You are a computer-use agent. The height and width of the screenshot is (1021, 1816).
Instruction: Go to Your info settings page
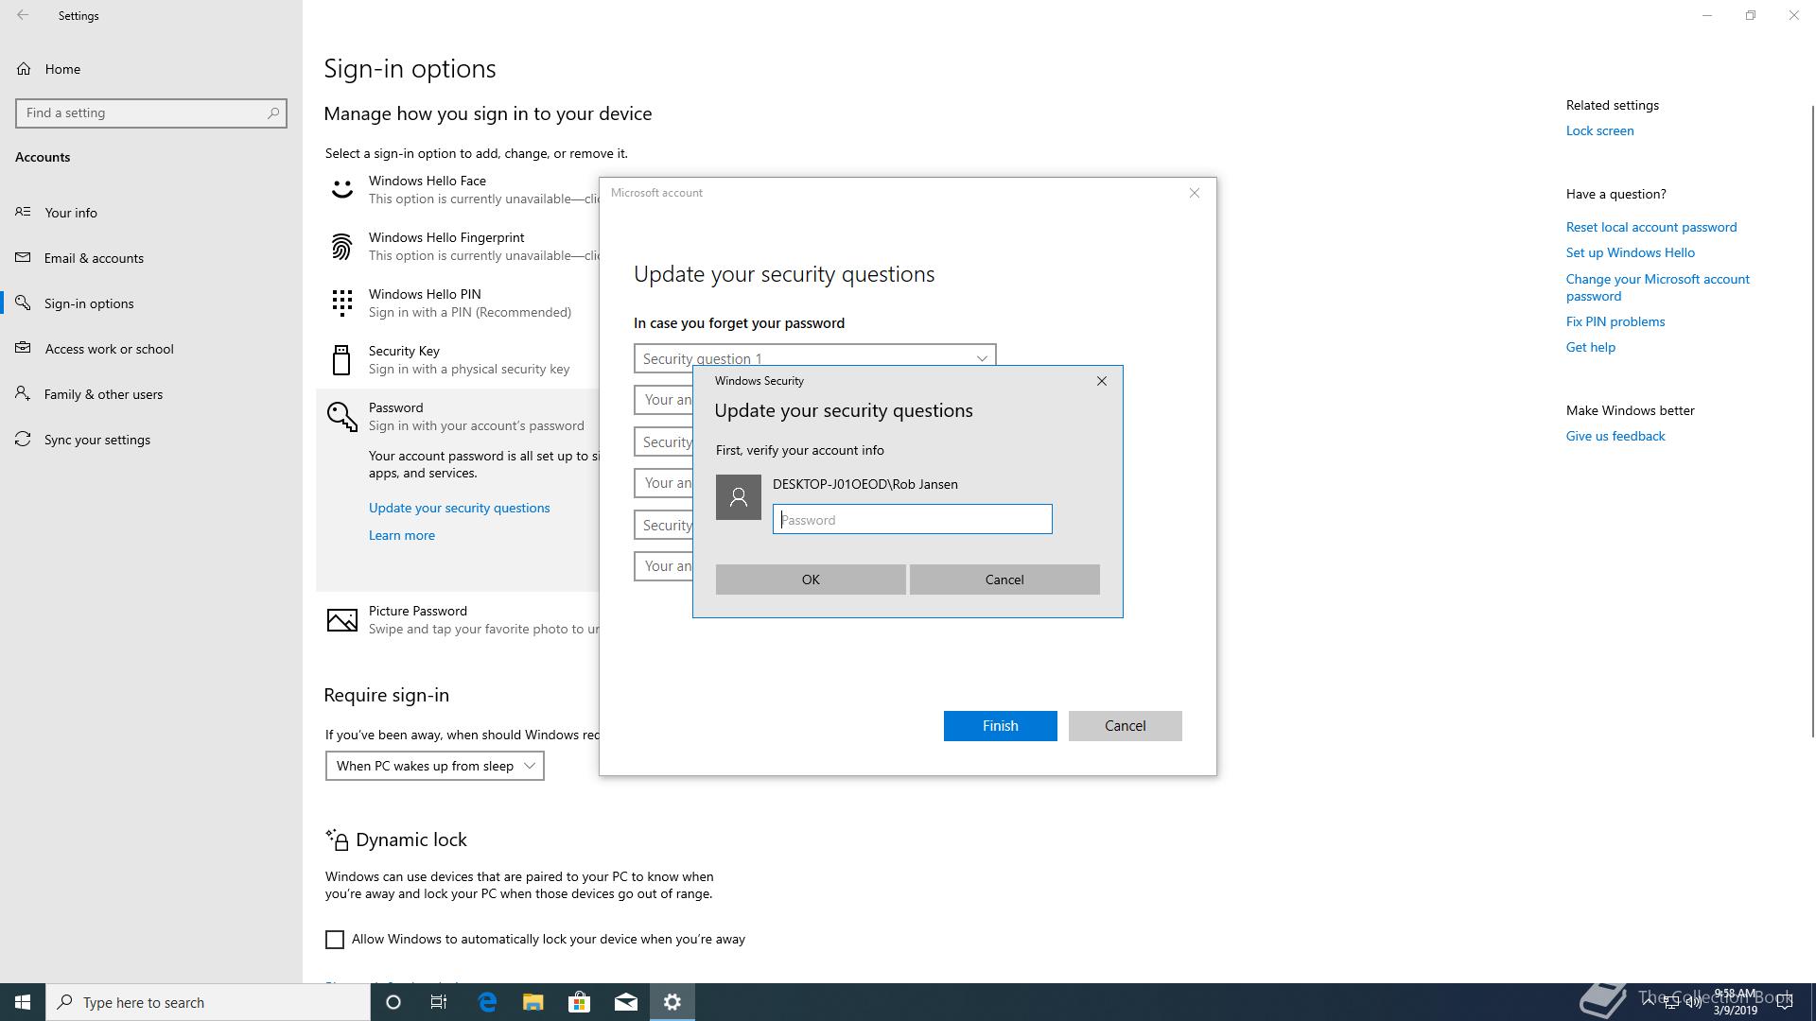point(151,213)
